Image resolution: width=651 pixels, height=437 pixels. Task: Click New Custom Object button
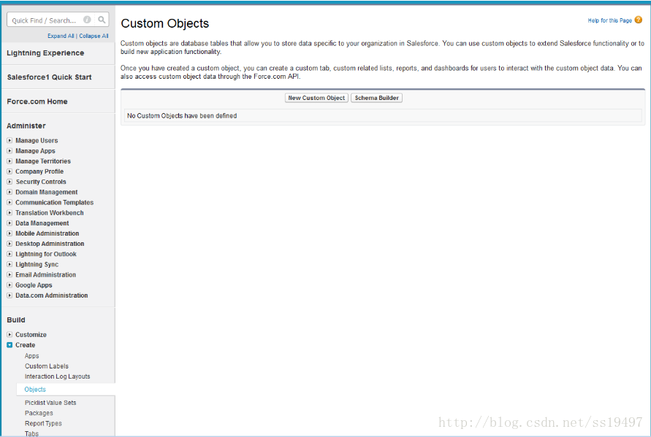(x=316, y=98)
